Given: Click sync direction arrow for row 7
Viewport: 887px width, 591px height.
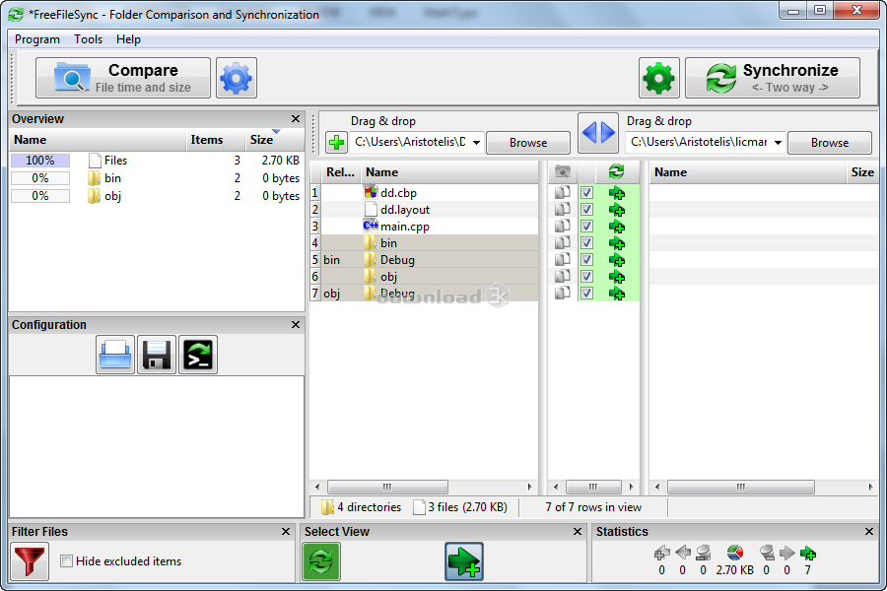Looking at the screenshot, I should [617, 294].
